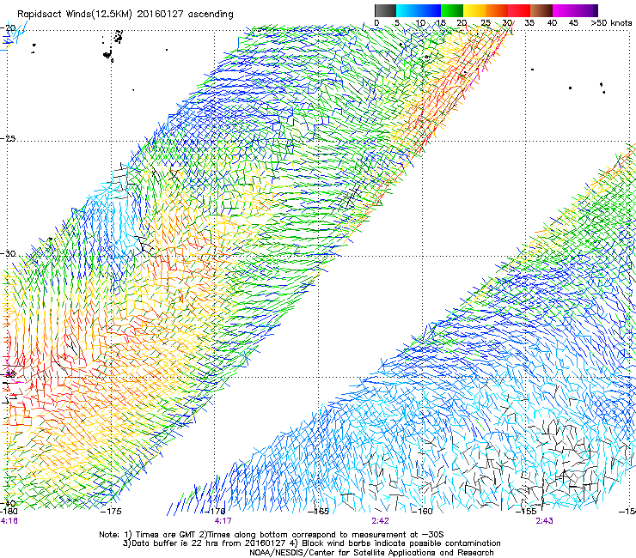Click the ">50 knots" legend label
The height and width of the screenshot is (558, 636).
pyautogui.click(x=611, y=23)
